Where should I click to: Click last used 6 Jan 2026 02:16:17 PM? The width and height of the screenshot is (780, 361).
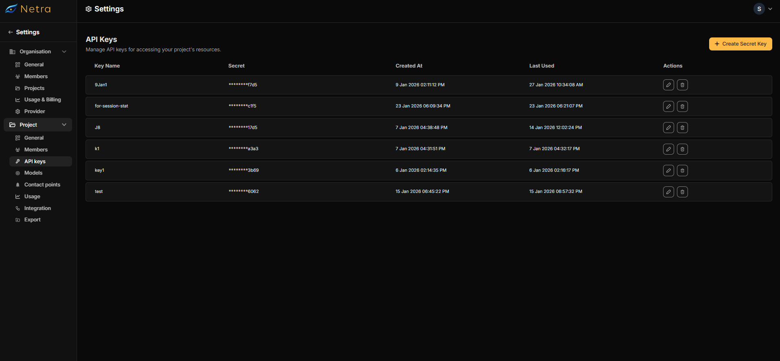coord(554,170)
